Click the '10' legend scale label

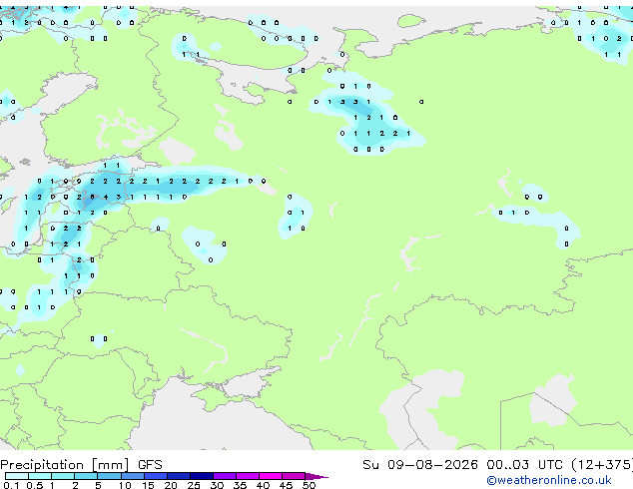[x=125, y=485]
